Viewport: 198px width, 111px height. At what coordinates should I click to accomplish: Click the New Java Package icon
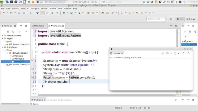[x=88, y=13]
